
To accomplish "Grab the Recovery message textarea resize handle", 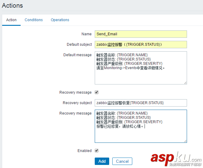I will pyautogui.click(x=185, y=141).
